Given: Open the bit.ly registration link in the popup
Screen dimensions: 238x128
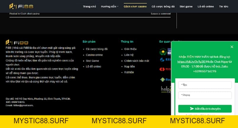Looking at the screenshot, I should 192,62.
